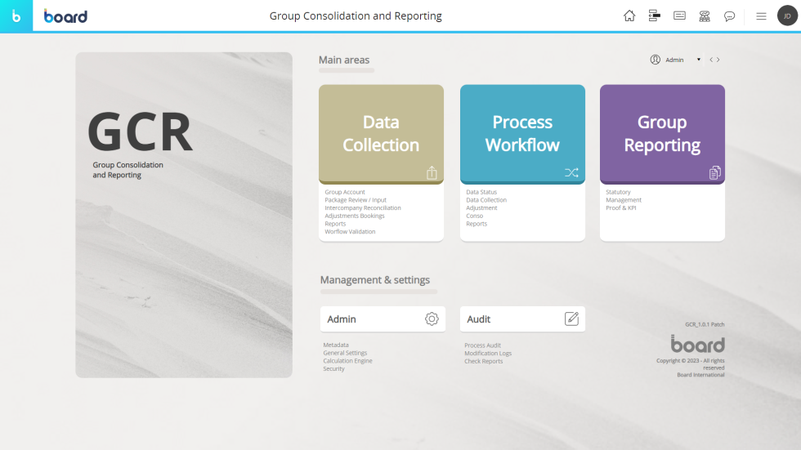Click the Board logo in header
This screenshot has height=450, width=801.
(x=65, y=16)
